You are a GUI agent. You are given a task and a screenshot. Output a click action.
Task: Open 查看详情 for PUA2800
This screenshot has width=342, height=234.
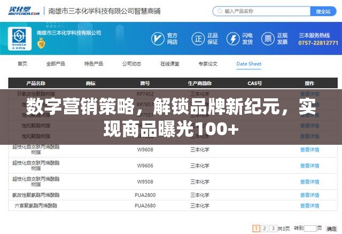[x=309, y=195]
